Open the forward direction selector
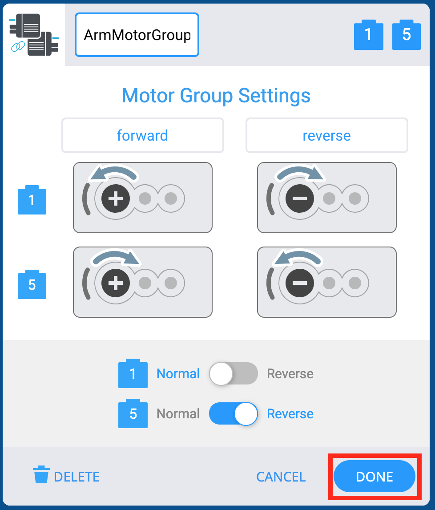This screenshot has height=510, width=435. click(142, 135)
